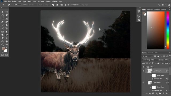The width and height of the screenshot is (171, 96).
Task: Hide Layer 1 copy 4
Action: tap(143, 71)
